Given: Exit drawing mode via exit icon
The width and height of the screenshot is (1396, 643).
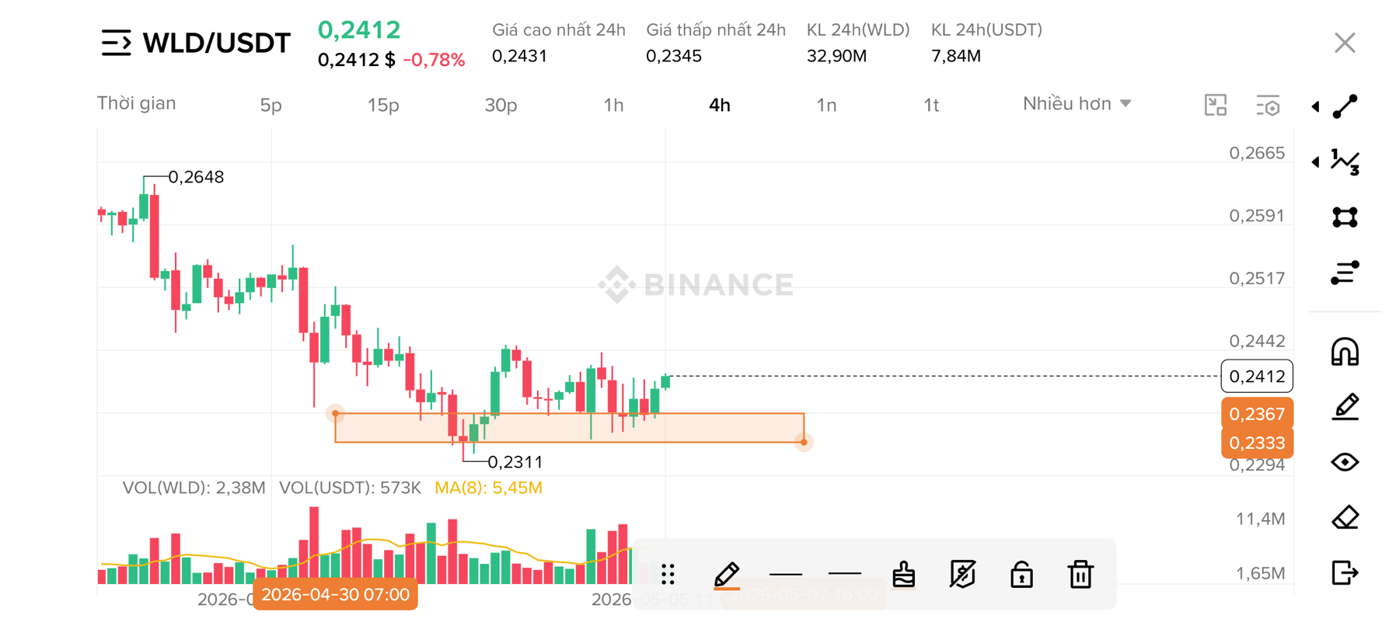Looking at the screenshot, I should (1345, 573).
